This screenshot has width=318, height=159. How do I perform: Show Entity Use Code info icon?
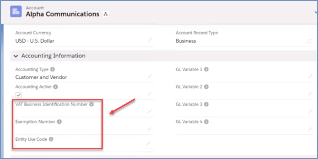(x=51, y=139)
